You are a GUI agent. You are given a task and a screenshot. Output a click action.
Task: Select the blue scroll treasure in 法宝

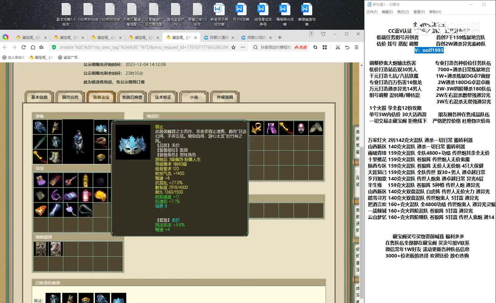pos(70,195)
